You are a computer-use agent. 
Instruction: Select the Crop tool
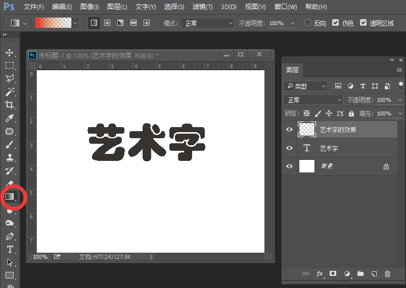(x=10, y=105)
